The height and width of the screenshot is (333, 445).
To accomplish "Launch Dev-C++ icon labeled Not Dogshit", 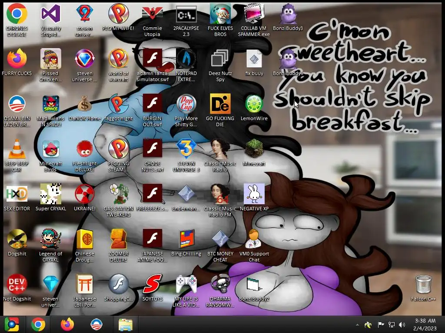I will coord(17,284).
